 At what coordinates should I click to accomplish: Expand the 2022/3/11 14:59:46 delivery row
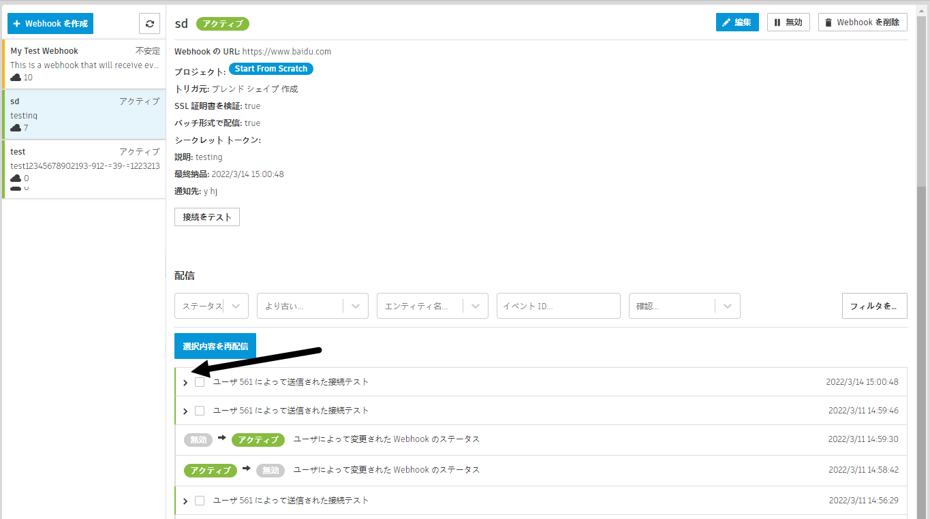click(185, 411)
